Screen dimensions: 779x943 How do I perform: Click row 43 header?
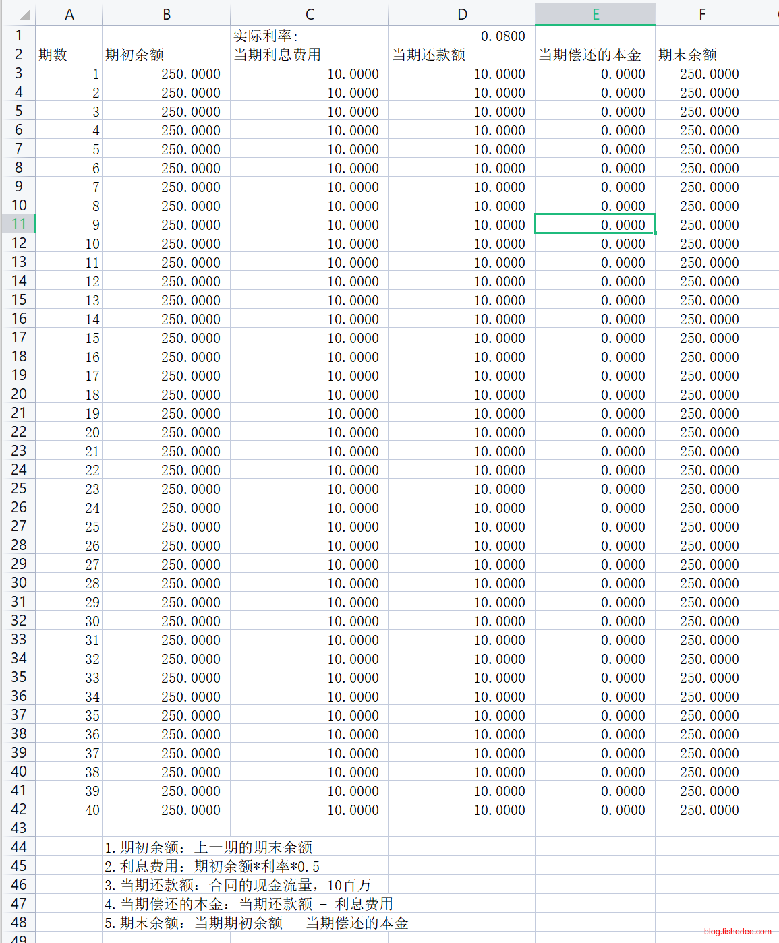19,828
